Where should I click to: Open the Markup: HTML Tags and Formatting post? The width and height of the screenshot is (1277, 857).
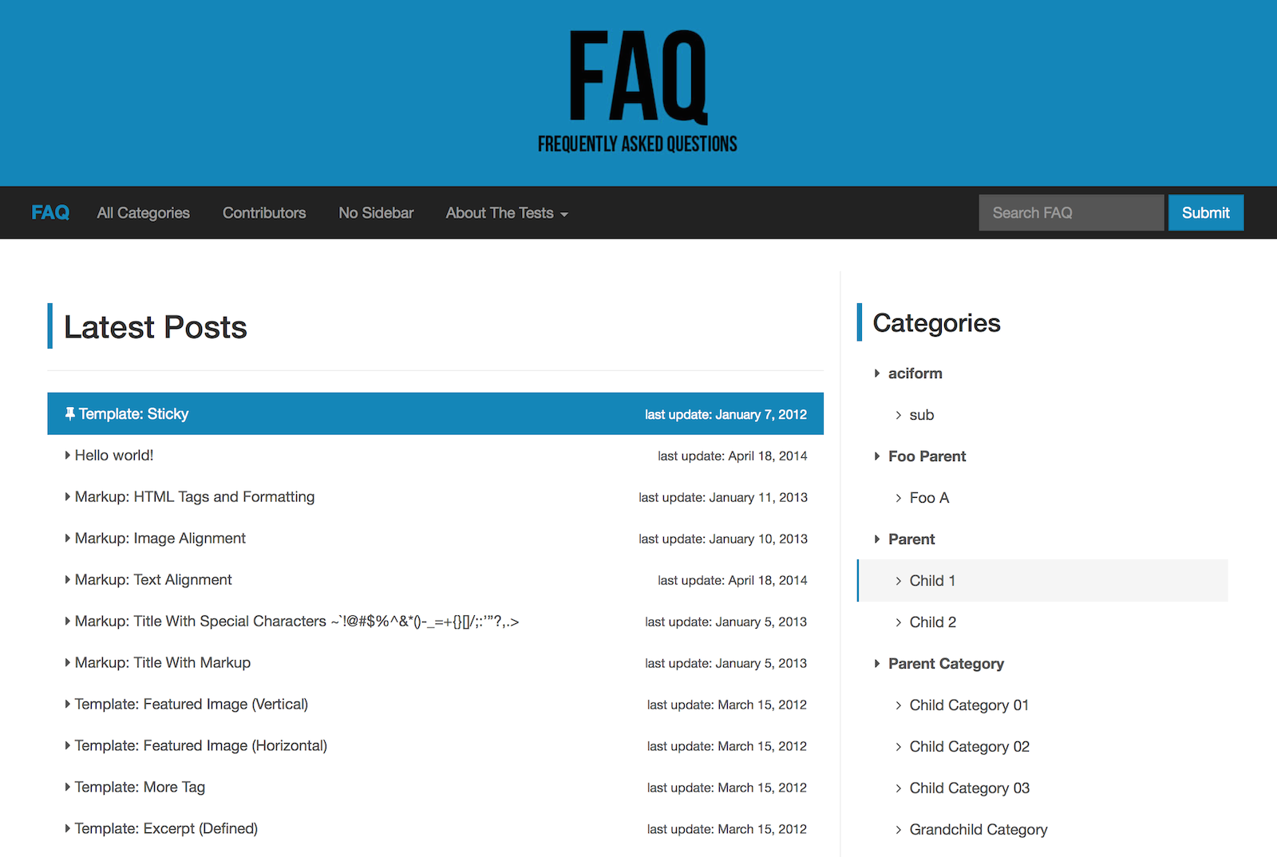195,497
